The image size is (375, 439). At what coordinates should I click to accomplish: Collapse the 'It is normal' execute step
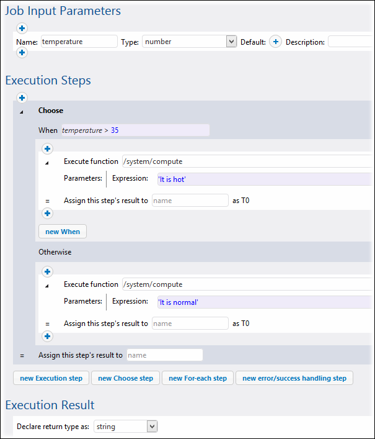click(x=47, y=286)
